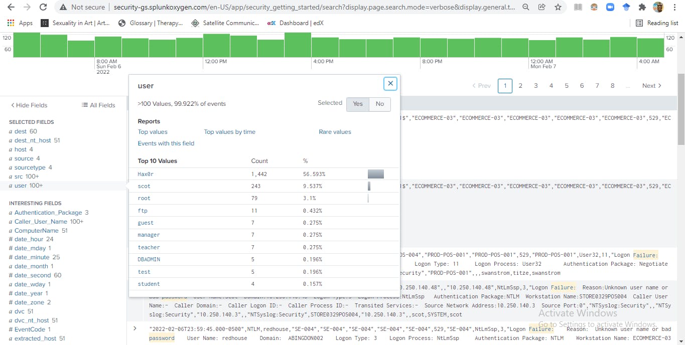The width and height of the screenshot is (685, 345).
Task: Bookmark this page with the star icon
Action: tap(558, 8)
